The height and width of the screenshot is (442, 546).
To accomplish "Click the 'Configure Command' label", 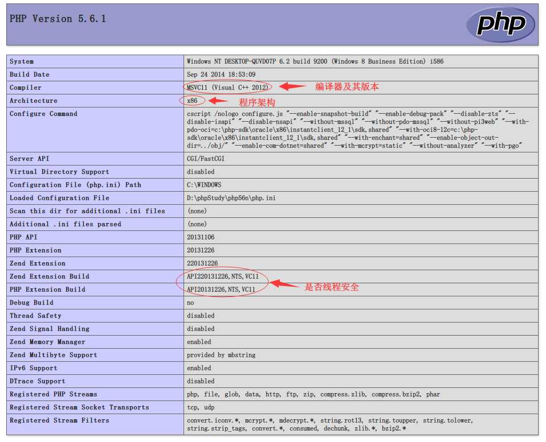I will point(43,114).
